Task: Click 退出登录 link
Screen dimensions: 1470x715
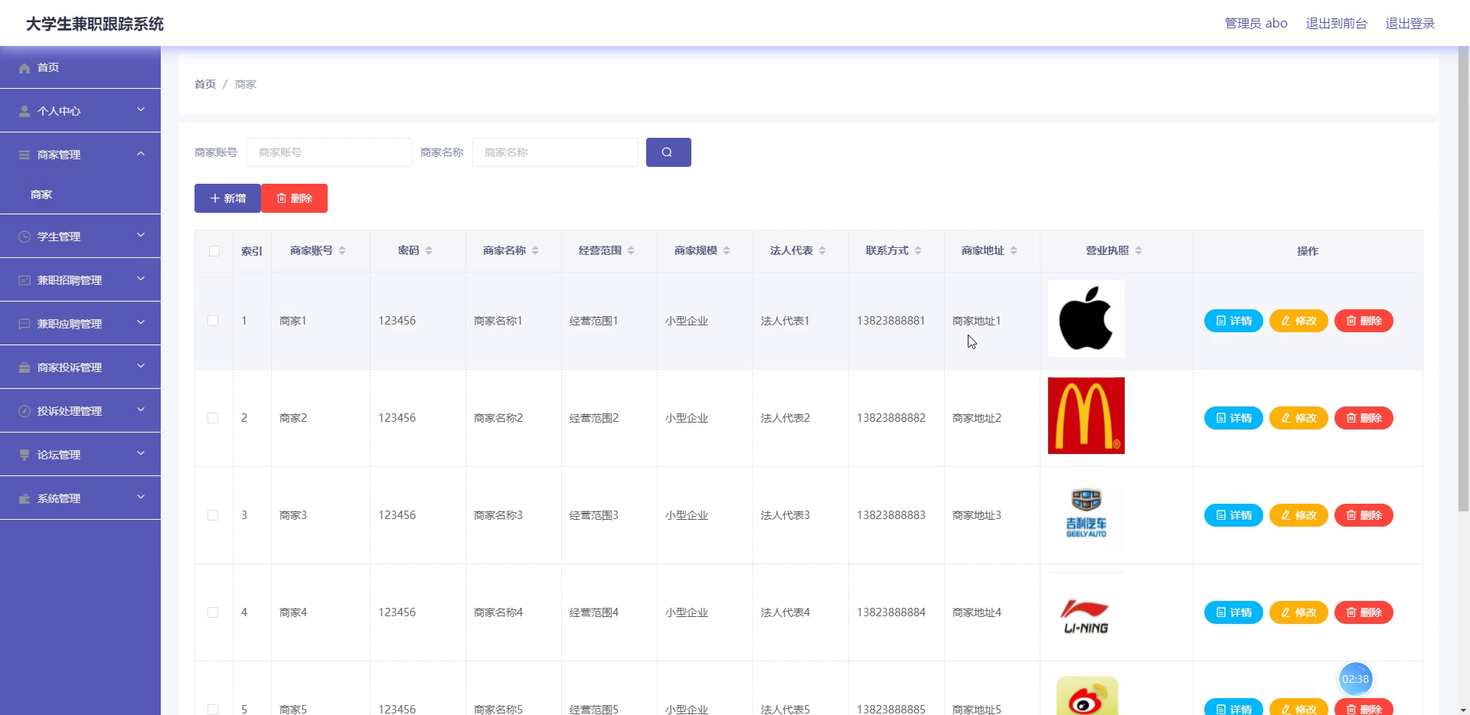Action: [x=1410, y=24]
